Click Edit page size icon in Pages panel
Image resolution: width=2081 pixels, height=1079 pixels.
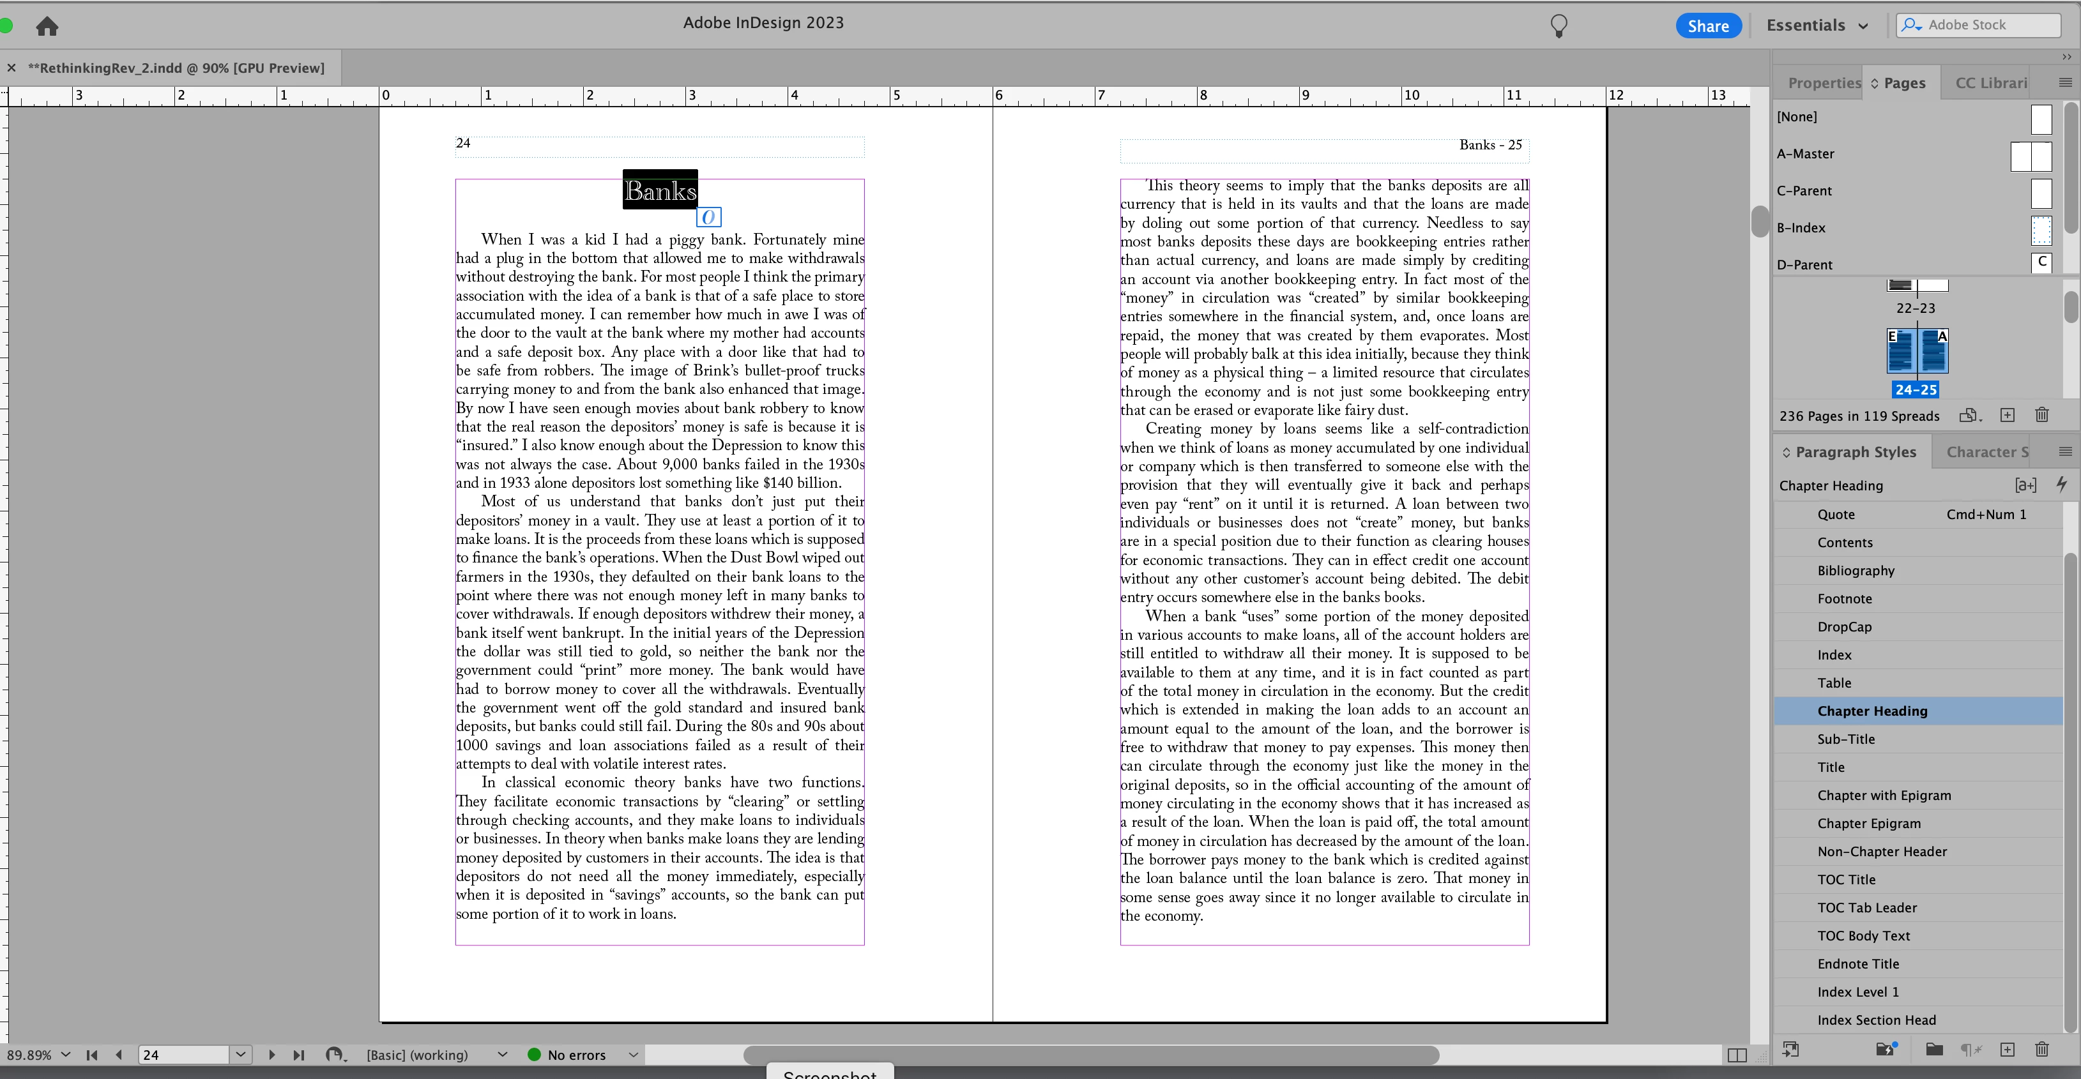point(1969,415)
